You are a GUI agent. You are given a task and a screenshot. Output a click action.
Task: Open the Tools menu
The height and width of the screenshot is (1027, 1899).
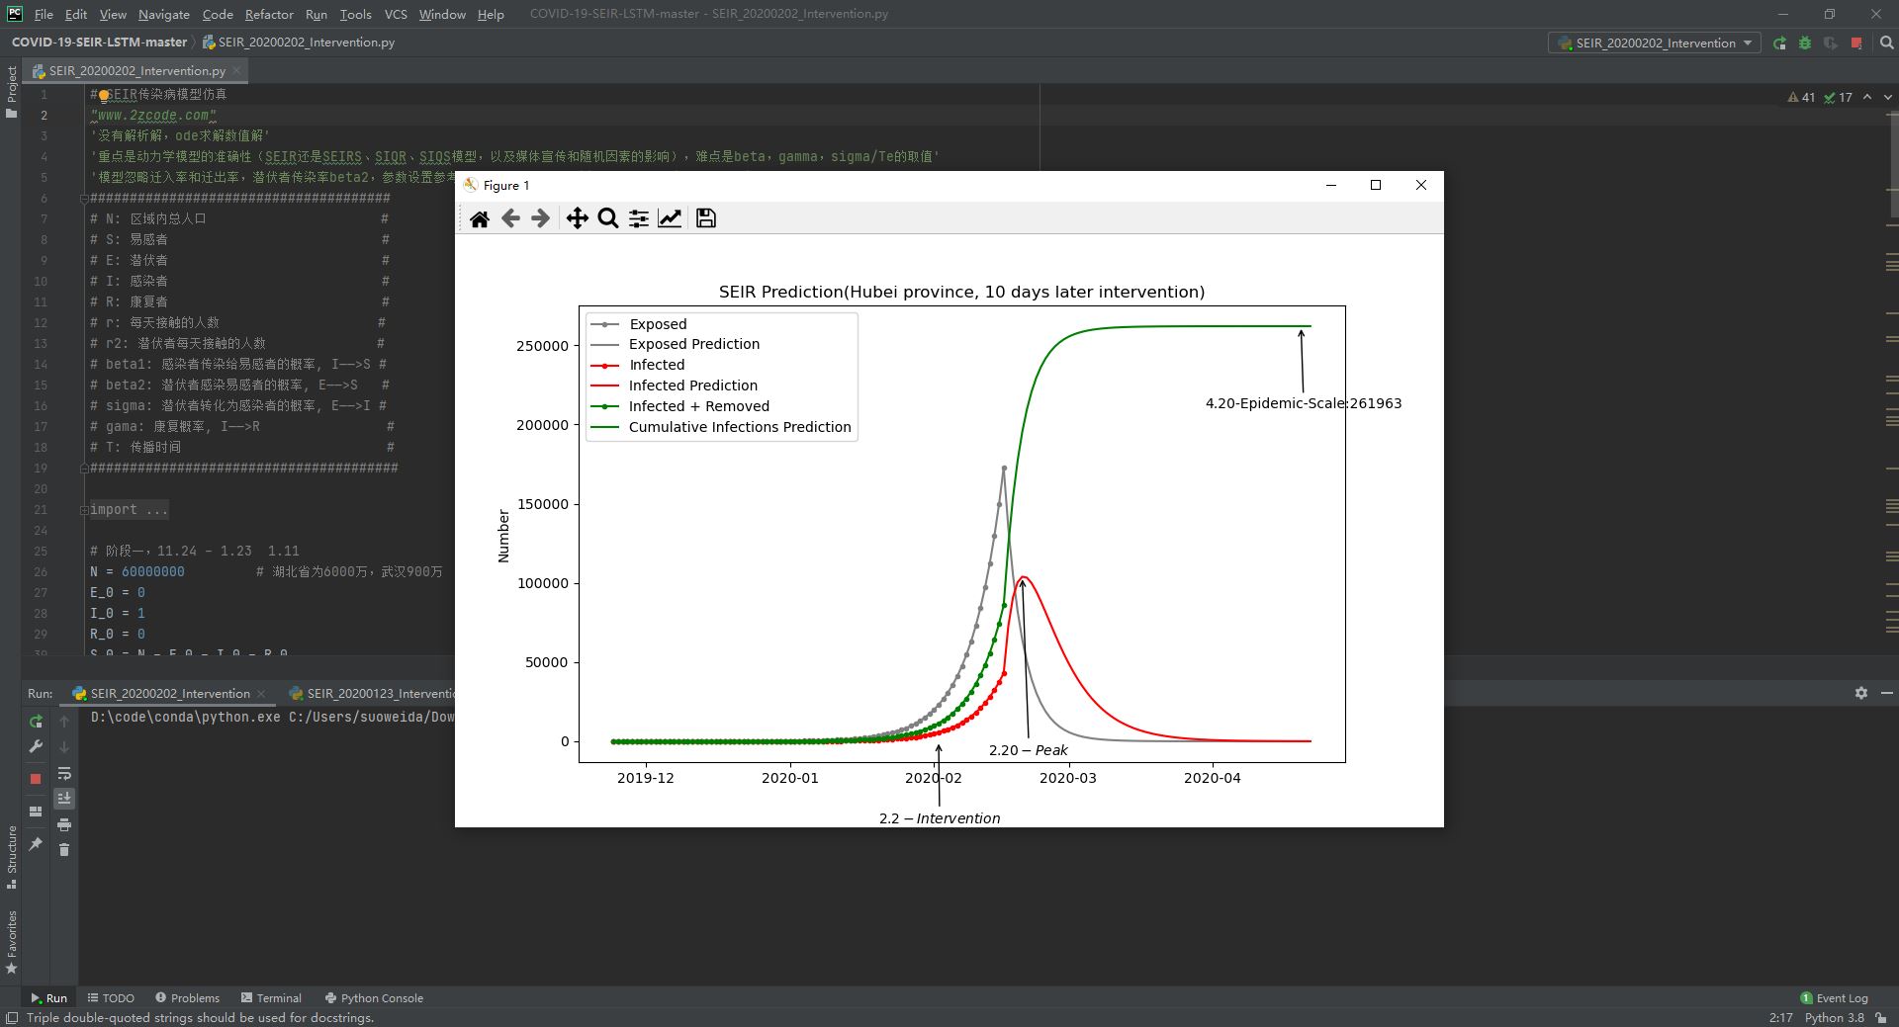click(355, 14)
